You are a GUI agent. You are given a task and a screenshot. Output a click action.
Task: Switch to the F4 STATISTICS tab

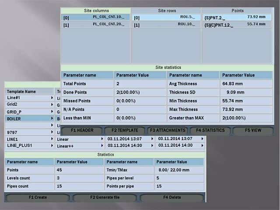(210, 130)
